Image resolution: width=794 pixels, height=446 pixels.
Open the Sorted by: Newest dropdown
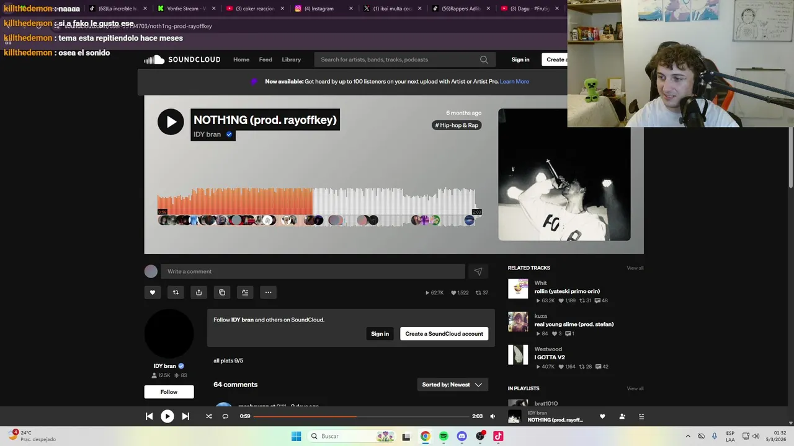pos(452,385)
